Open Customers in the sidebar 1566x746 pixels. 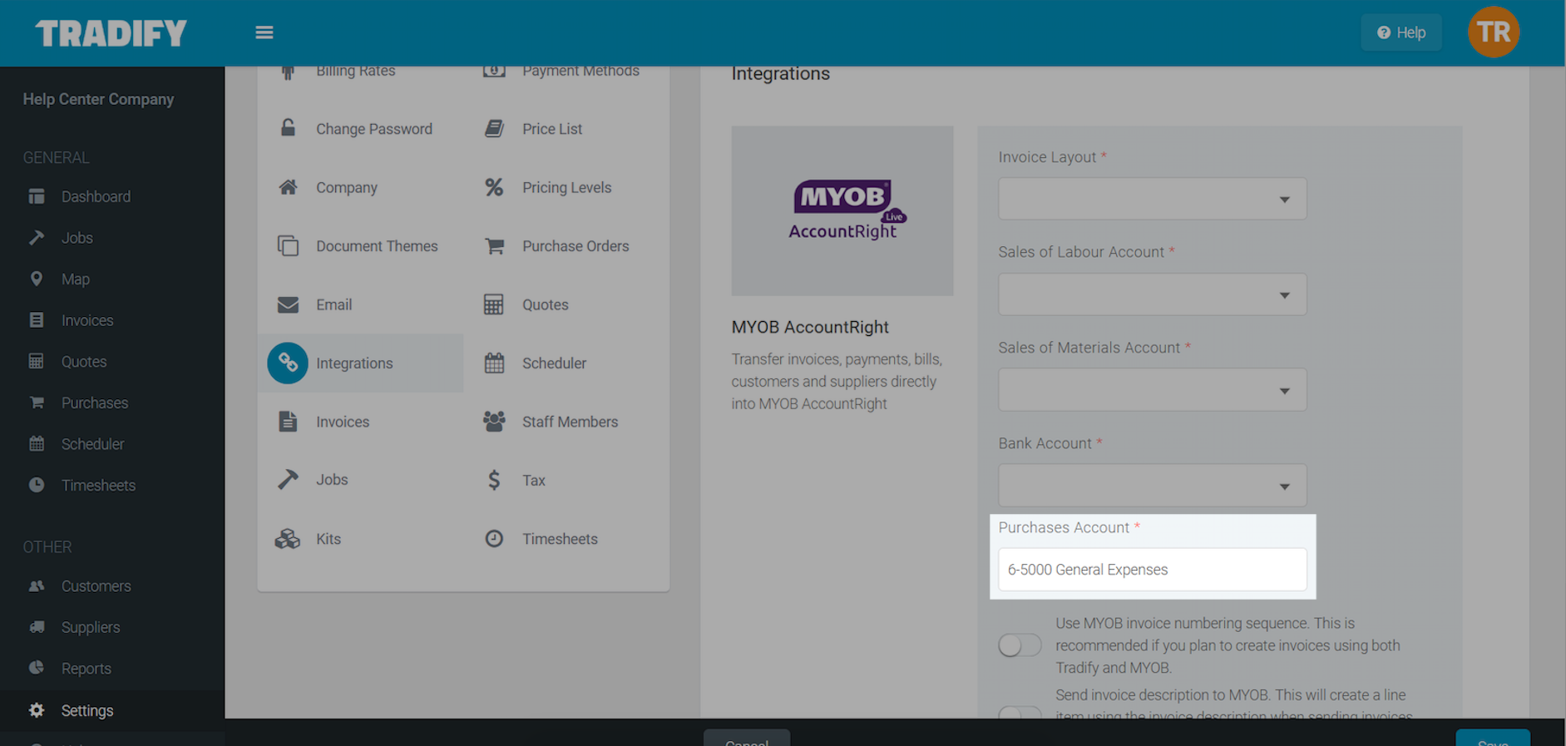click(x=96, y=586)
